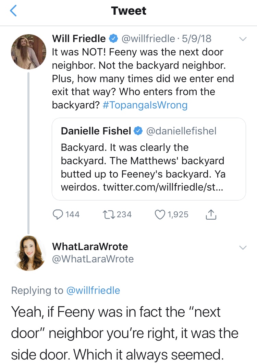This screenshot has width=257, height=364.
Task: Tap the retweet icon
Action: 108,214
